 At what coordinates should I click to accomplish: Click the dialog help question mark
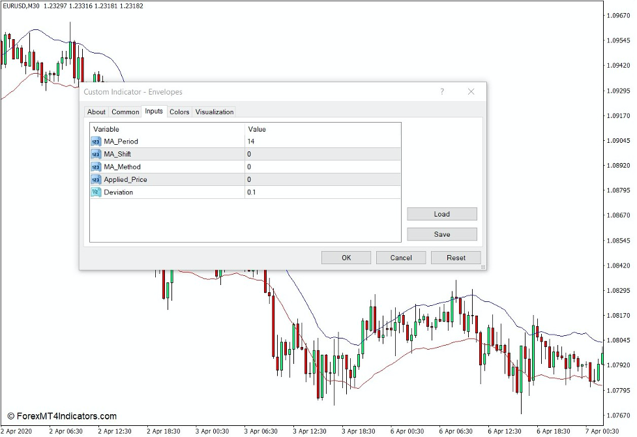442,92
